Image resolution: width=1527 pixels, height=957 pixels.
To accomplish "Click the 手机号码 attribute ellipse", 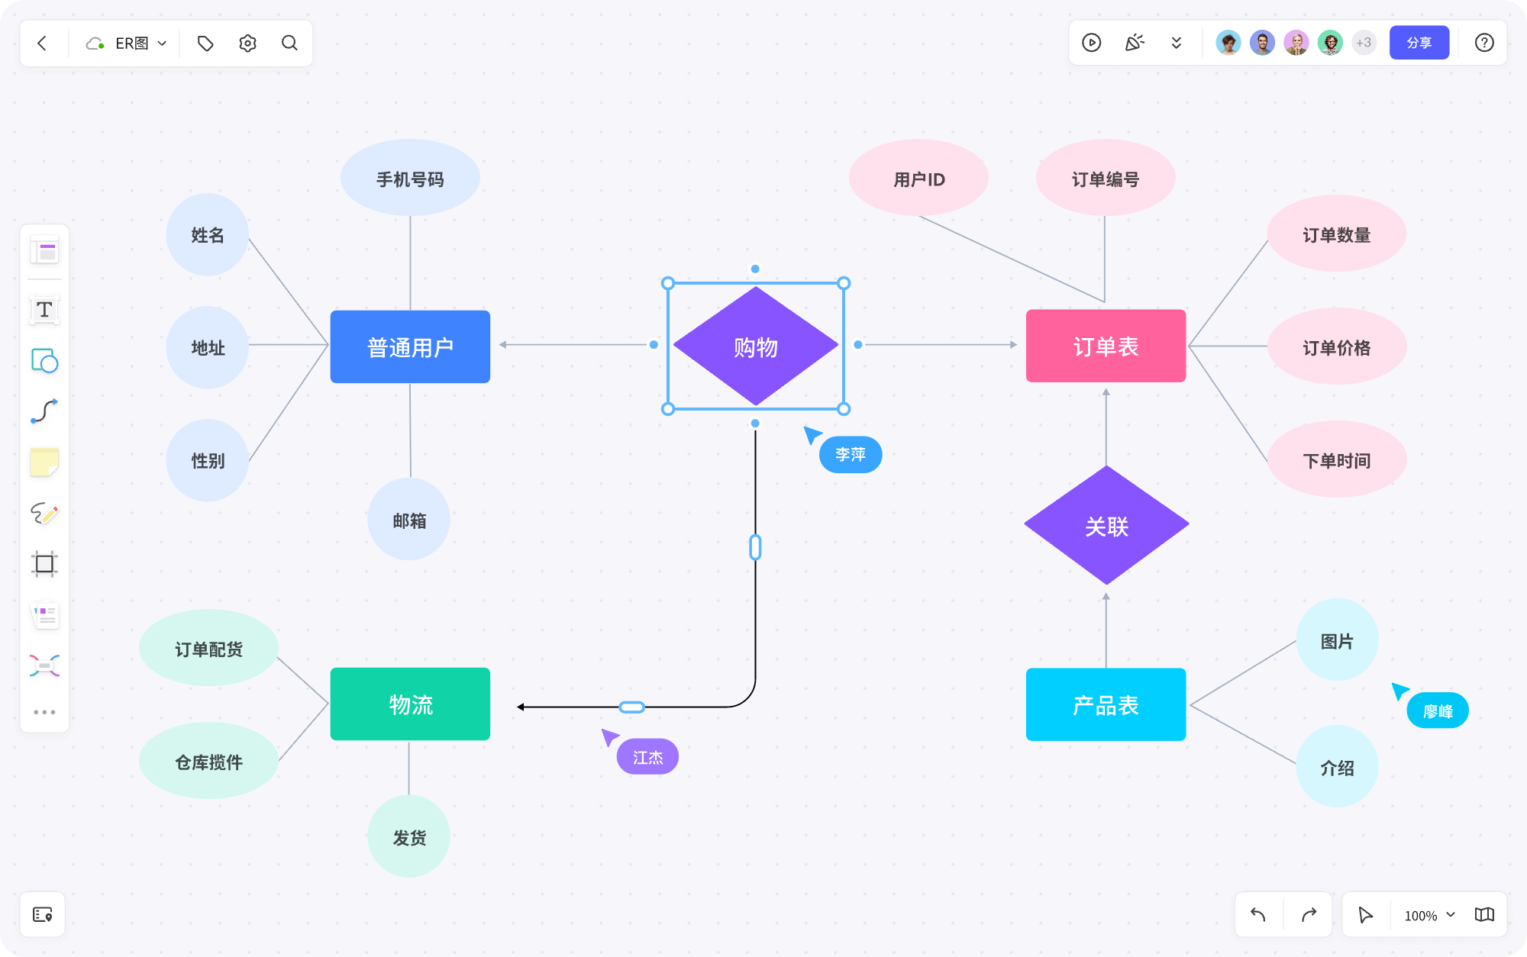I will (x=410, y=178).
